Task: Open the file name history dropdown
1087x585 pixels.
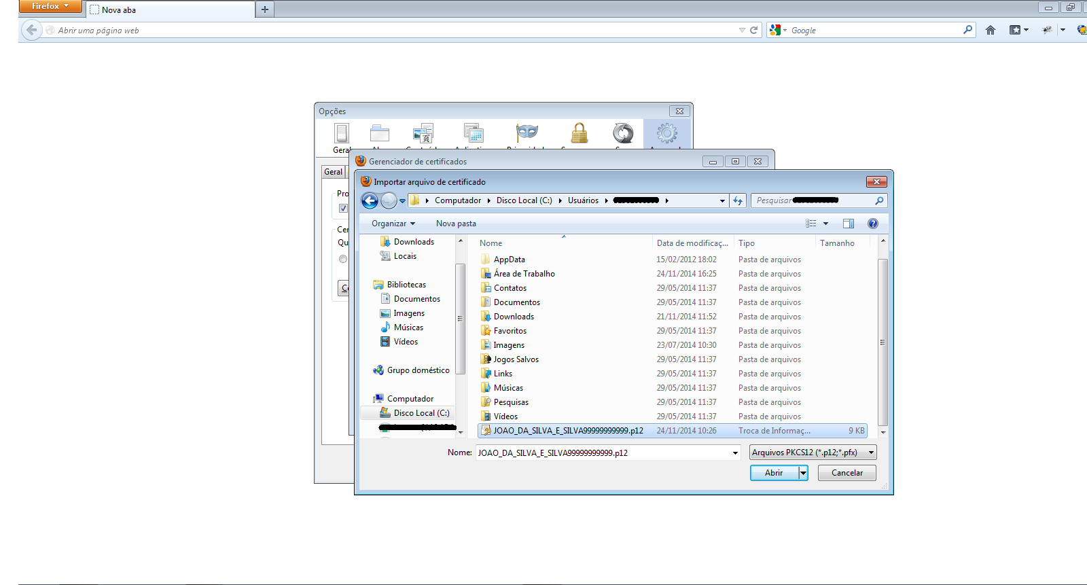Action: pyautogui.click(x=735, y=453)
